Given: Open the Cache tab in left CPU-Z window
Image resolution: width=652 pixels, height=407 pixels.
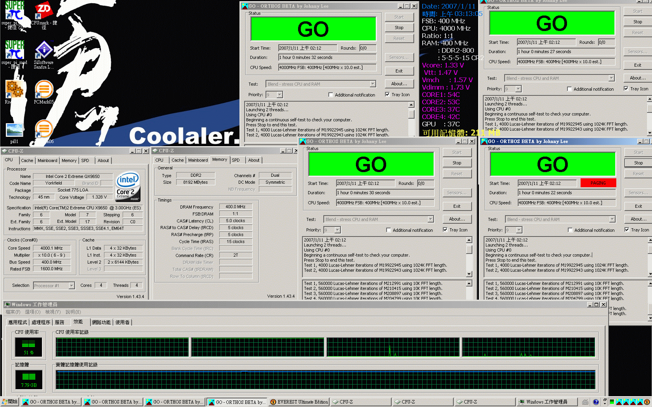Looking at the screenshot, I should (x=27, y=160).
